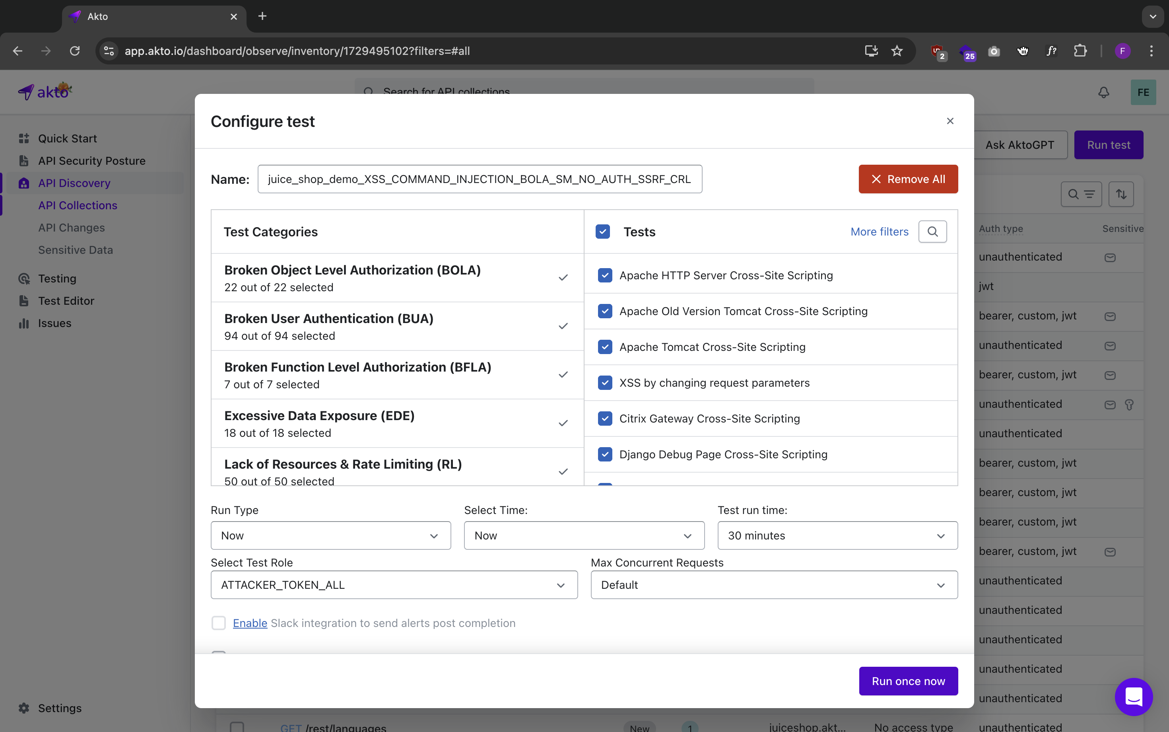The height and width of the screenshot is (732, 1169).
Task: Click the search icon in Tests panel
Action: [x=932, y=232]
